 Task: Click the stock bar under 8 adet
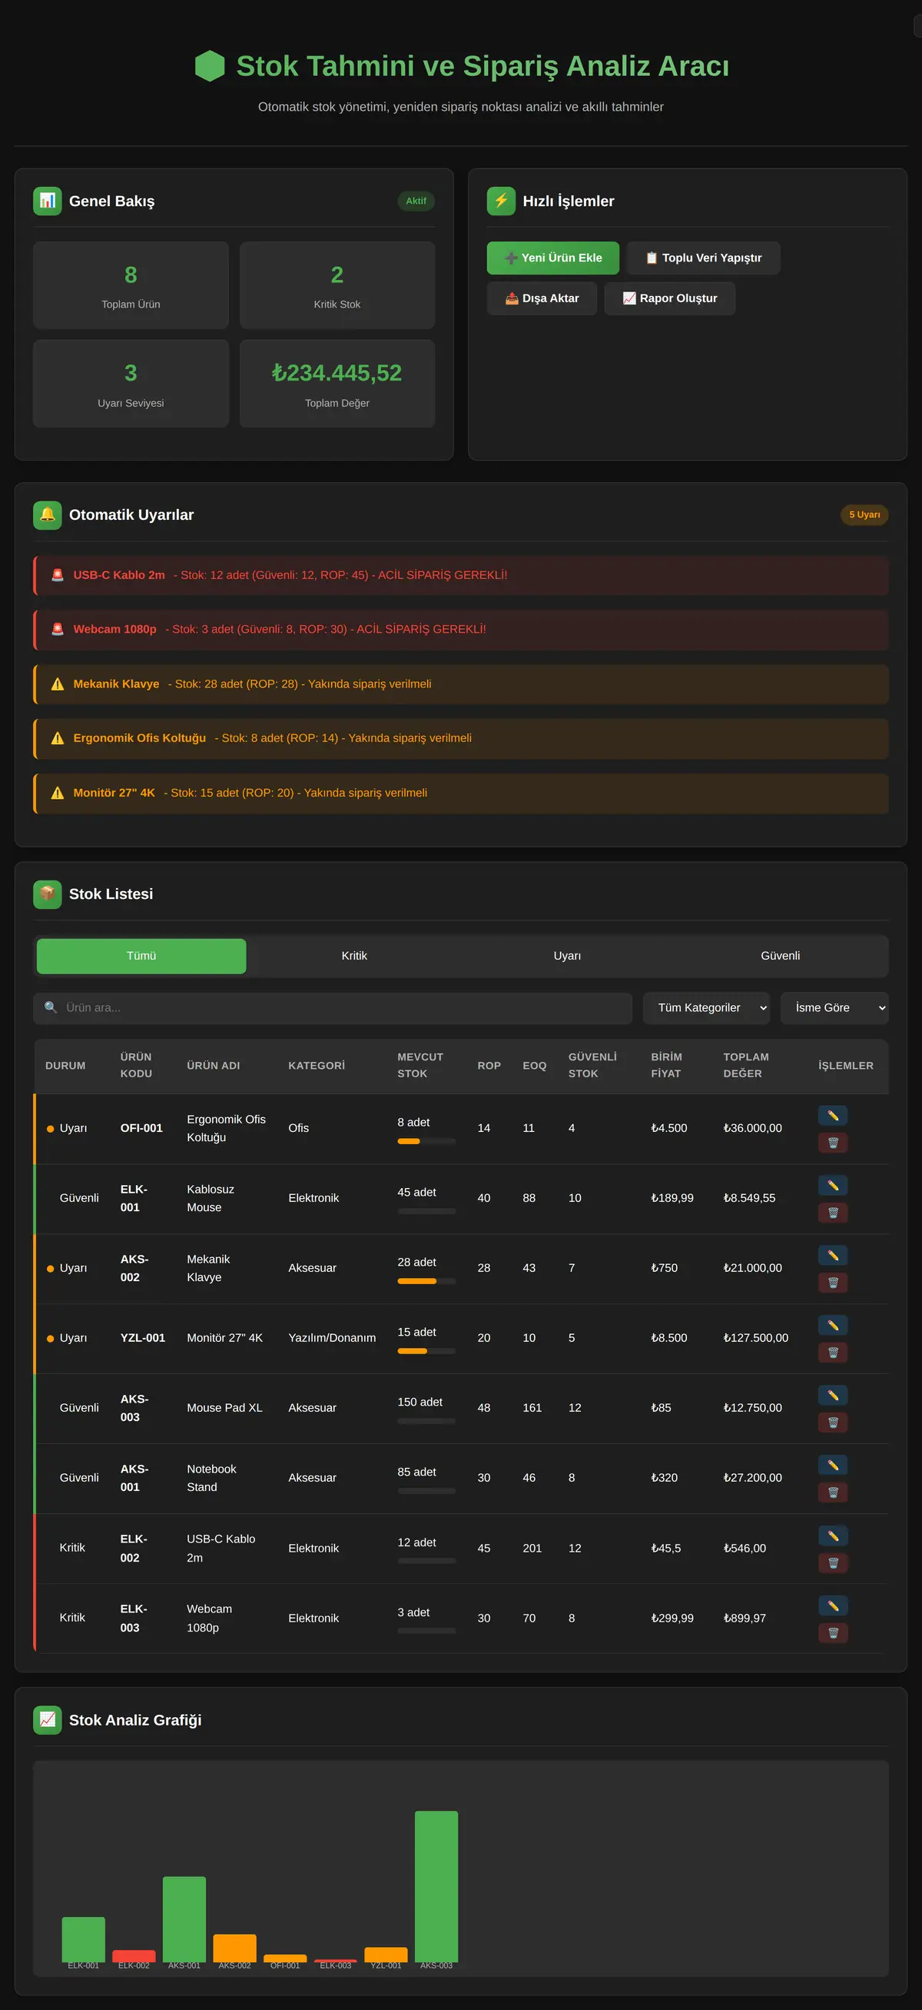tap(426, 1141)
